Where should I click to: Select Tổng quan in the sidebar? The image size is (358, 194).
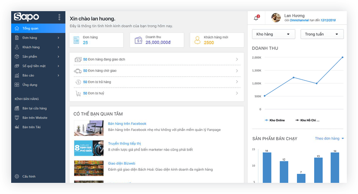click(x=38, y=28)
